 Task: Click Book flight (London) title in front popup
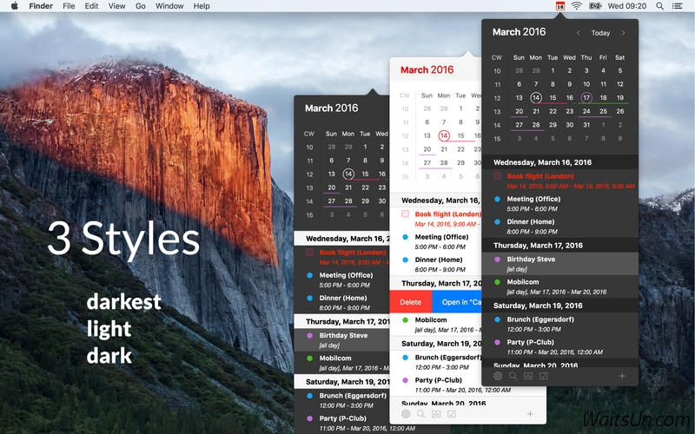539,176
